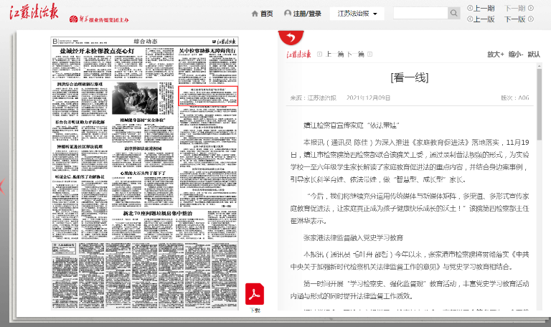Click the user avatar icon by 注册/登录
The width and height of the screenshot is (551, 327).
(288, 14)
